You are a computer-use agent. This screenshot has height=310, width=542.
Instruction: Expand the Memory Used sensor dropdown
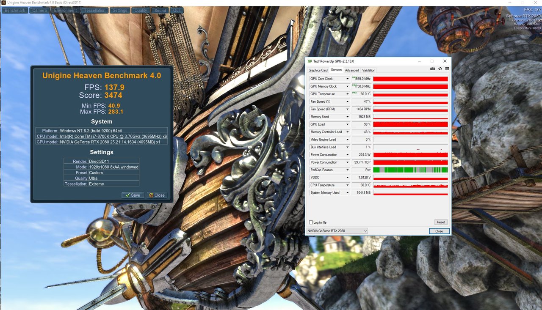click(x=348, y=117)
